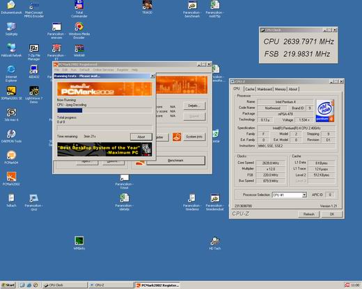
Task: Close the Running tests dialog
Action: [x=152, y=76]
